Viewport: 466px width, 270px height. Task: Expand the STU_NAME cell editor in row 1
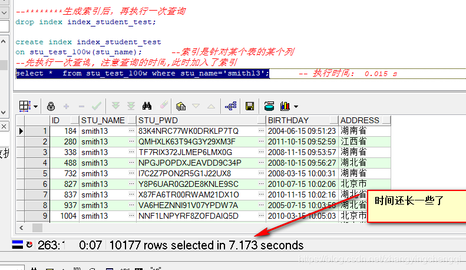click(131, 131)
